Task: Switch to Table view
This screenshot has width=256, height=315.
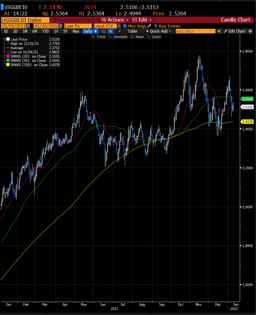Action: tap(133, 31)
